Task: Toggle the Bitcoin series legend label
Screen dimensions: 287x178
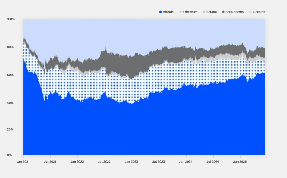Action: 168,12
